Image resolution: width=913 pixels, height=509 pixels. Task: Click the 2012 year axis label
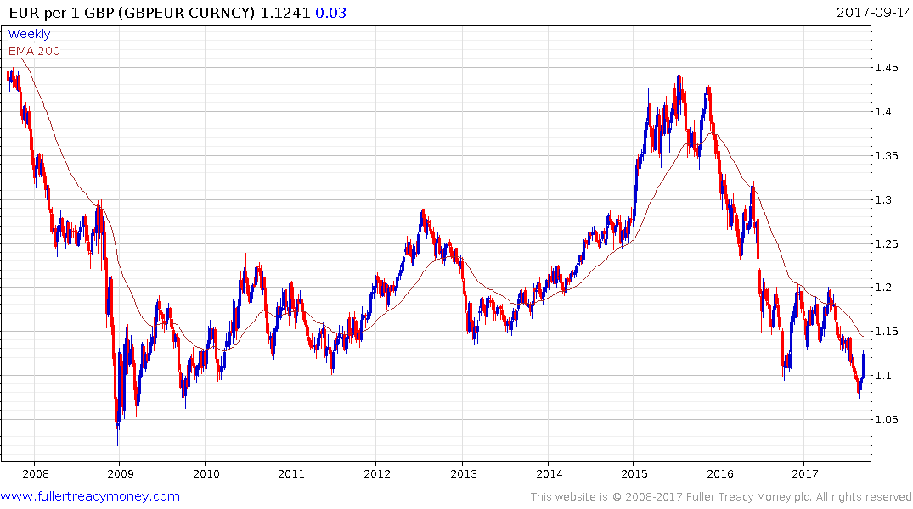tap(377, 473)
